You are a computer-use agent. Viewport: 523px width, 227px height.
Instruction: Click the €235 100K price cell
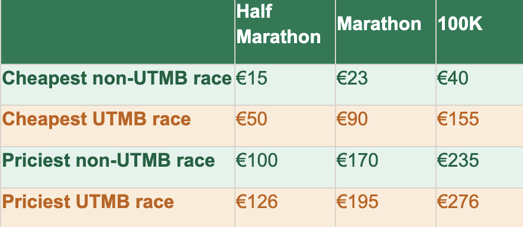480,167
